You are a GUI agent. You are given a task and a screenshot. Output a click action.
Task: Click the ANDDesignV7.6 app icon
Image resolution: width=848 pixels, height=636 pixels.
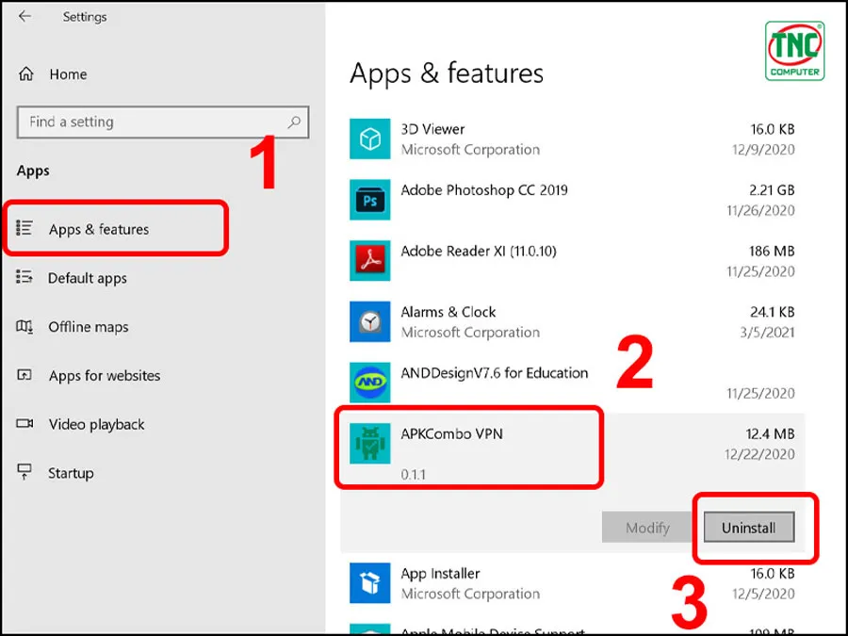coord(370,383)
